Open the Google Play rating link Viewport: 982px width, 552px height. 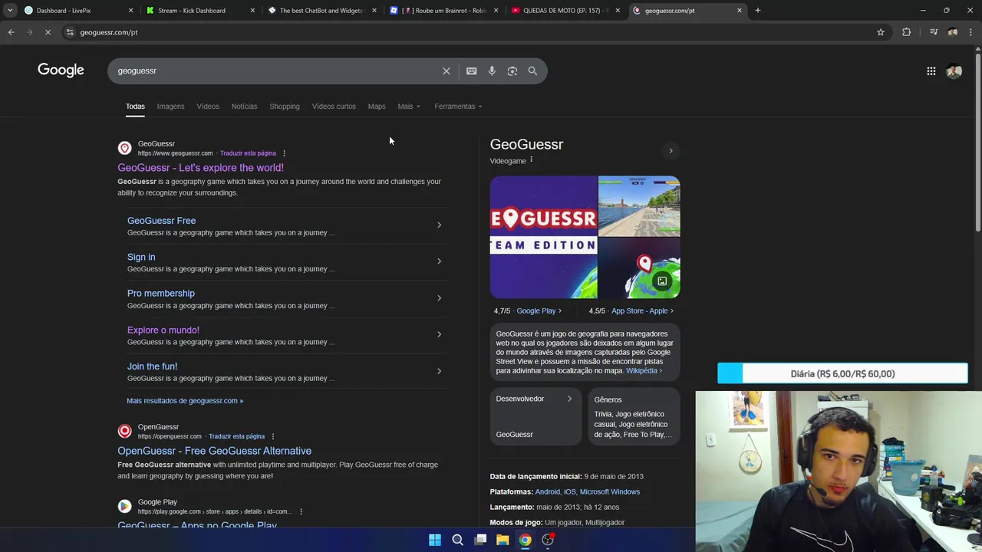click(x=539, y=310)
